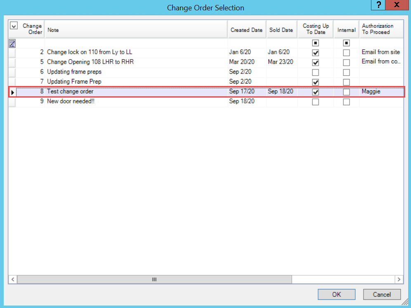Toggle the Costing Up To Date filter checkbox

pyautogui.click(x=315, y=43)
